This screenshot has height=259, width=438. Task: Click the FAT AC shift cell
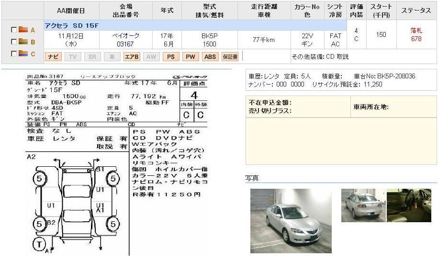coord(336,40)
